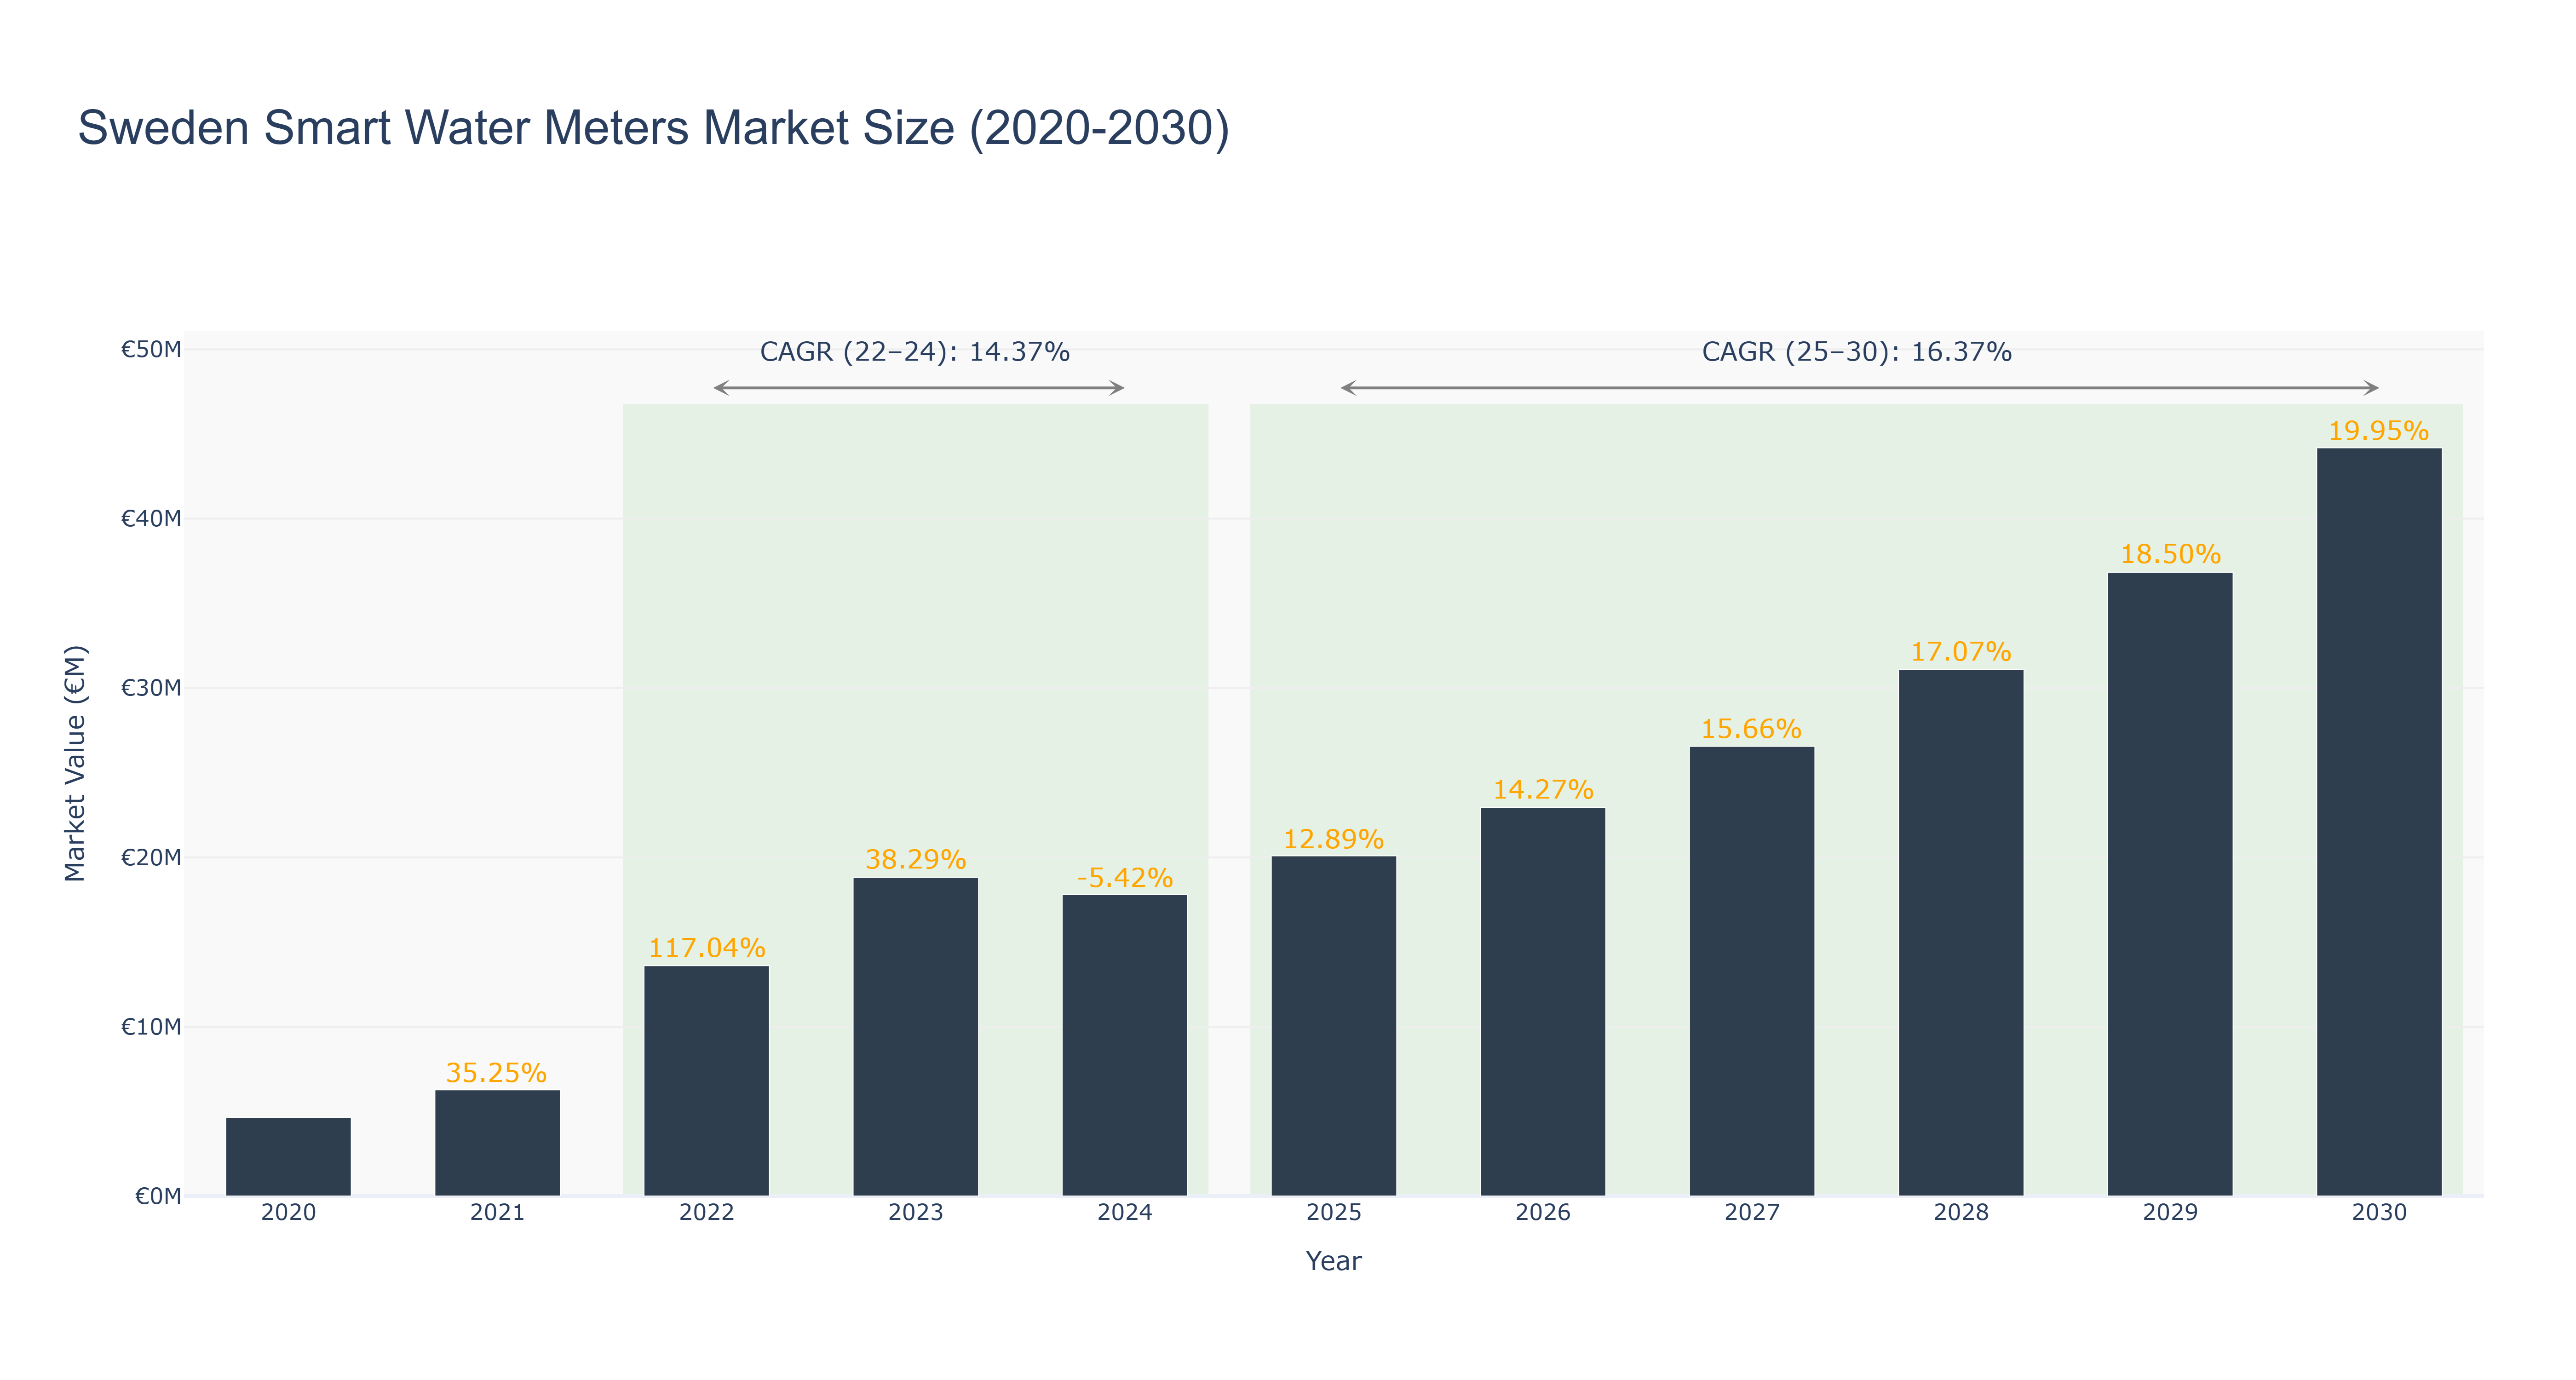Click the 2021 market value bar

click(x=497, y=1142)
